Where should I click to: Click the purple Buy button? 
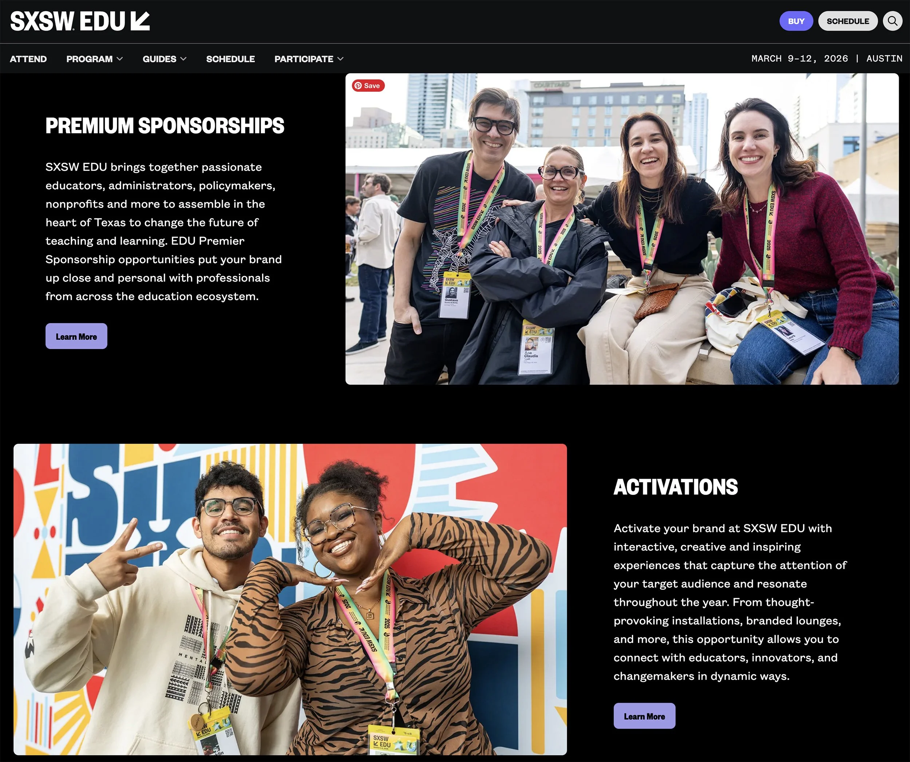(796, 21)
